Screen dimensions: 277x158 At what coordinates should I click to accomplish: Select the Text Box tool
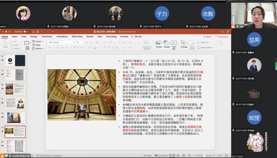(x=174, y=43)
